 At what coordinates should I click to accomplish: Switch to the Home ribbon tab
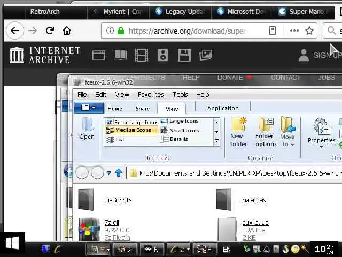[x=115, y=108]
